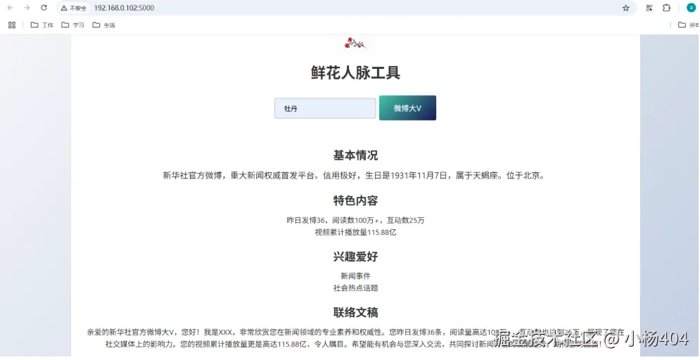Image resolution: width=700 pixels, height=360 pixels.
Task: Click the flower logo image above title
Action: pos(355,44)
